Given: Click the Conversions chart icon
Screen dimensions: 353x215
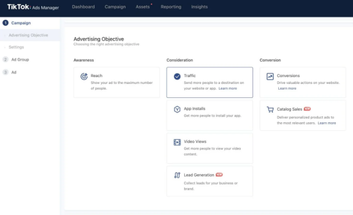Looking at the screenshot, I should (x=270, y=77).
